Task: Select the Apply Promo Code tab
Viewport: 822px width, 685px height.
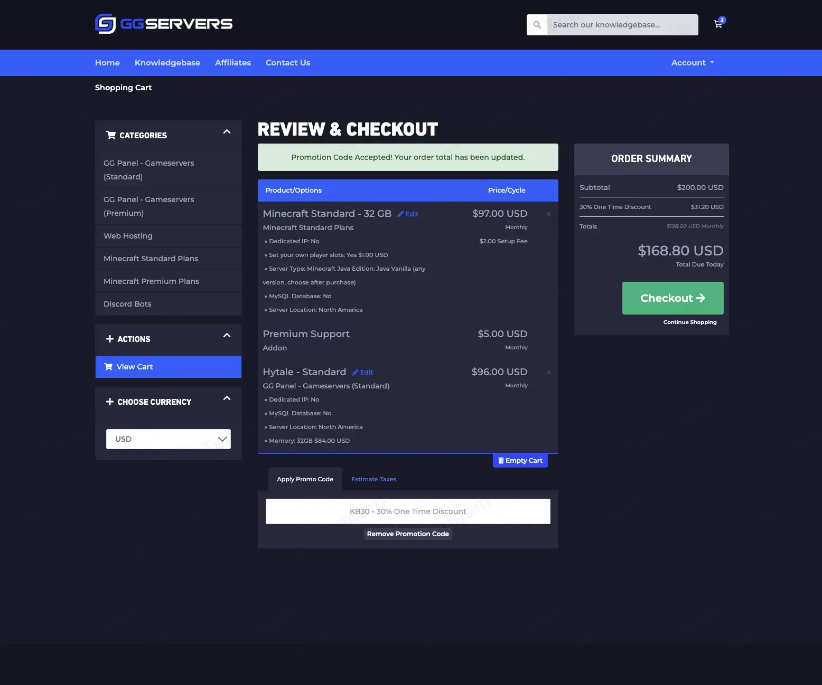Action: [x=305, y=479]
